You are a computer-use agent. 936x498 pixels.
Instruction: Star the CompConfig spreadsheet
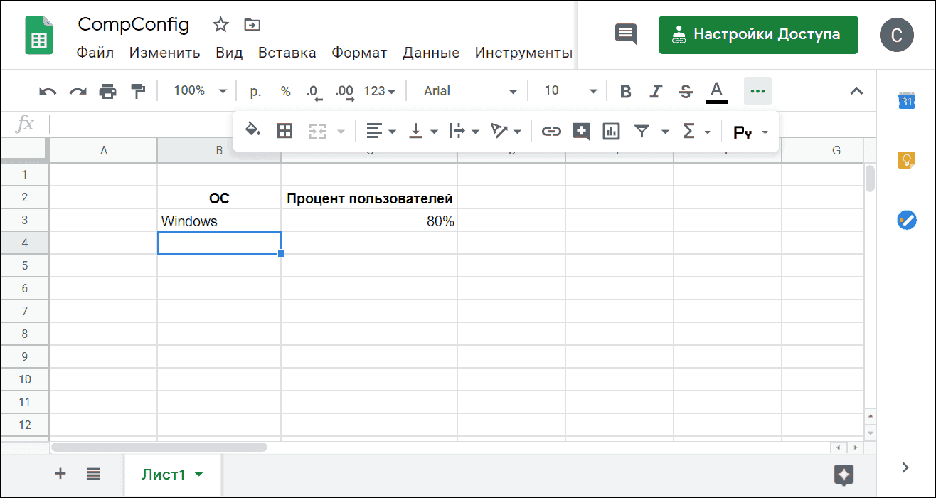pos(220,24)
